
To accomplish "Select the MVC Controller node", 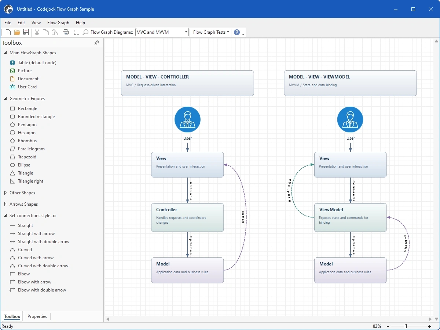I will point(187,217).
